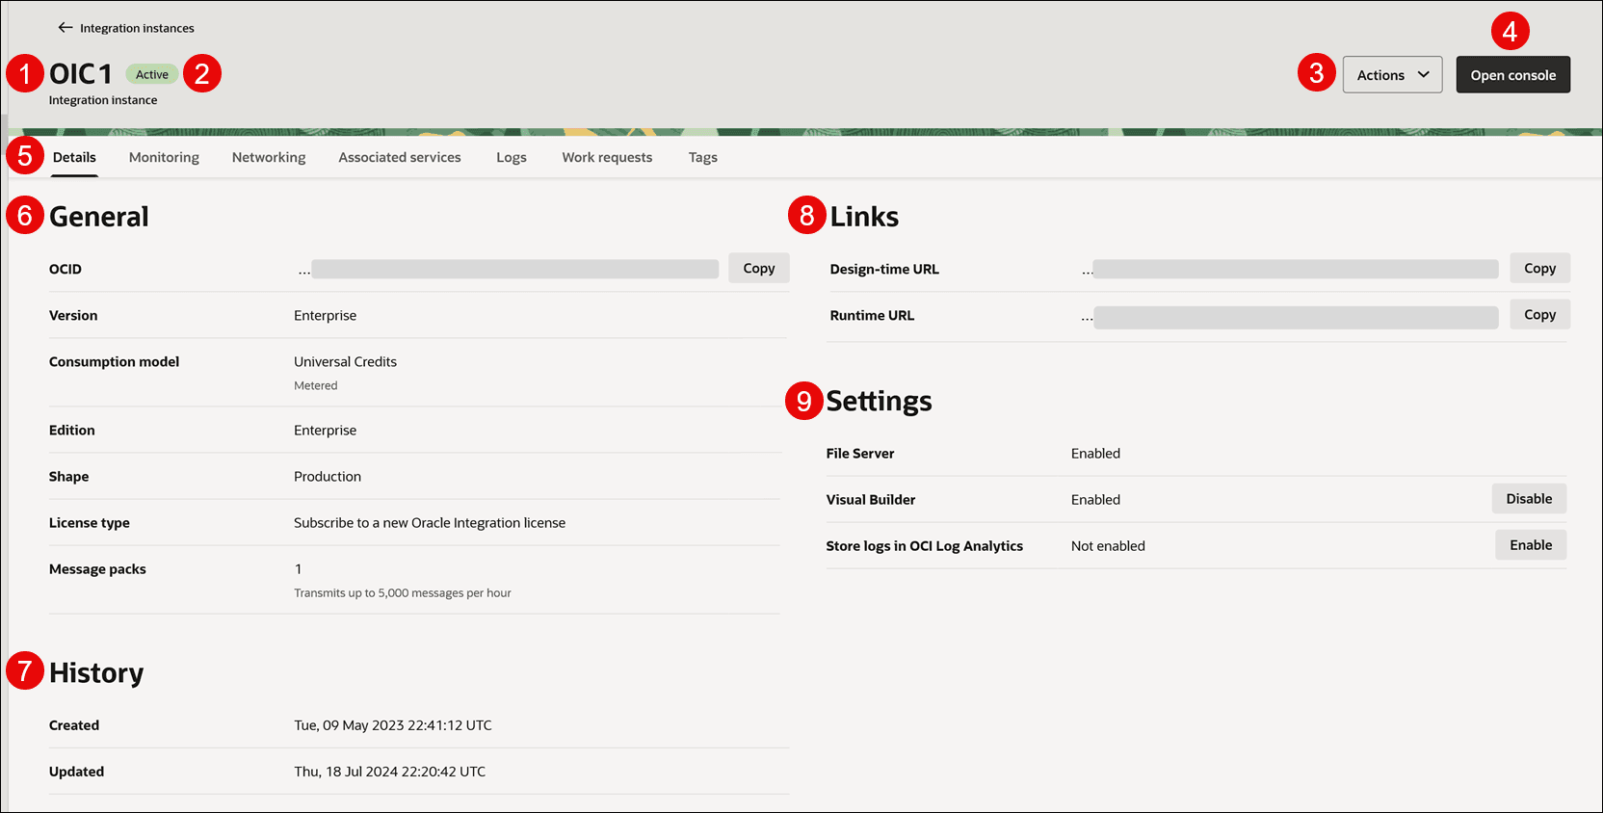This screenshot has height=813, width=1603.
Task: Click the Updated date 'Thu, 18 Jul 2024 22:20:42 UTC'
Action: coord(390,771)
